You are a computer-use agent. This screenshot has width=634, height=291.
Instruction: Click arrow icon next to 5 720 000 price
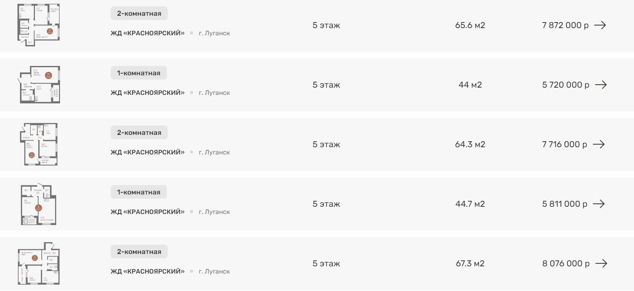(x=600, y=85)
